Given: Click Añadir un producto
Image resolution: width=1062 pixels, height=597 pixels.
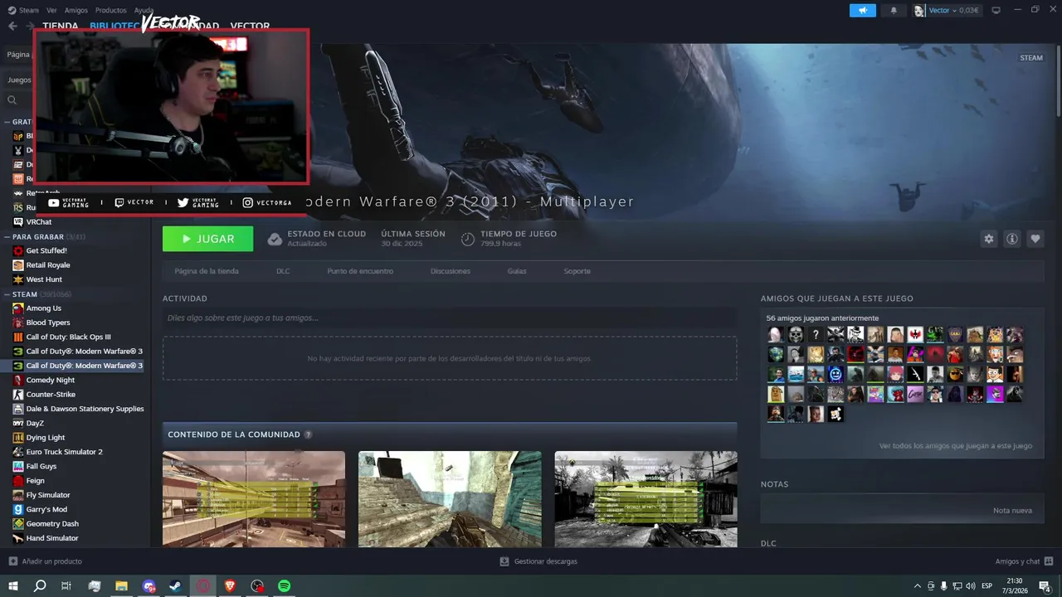Looking at the screenshot, I should coord(52,561).
